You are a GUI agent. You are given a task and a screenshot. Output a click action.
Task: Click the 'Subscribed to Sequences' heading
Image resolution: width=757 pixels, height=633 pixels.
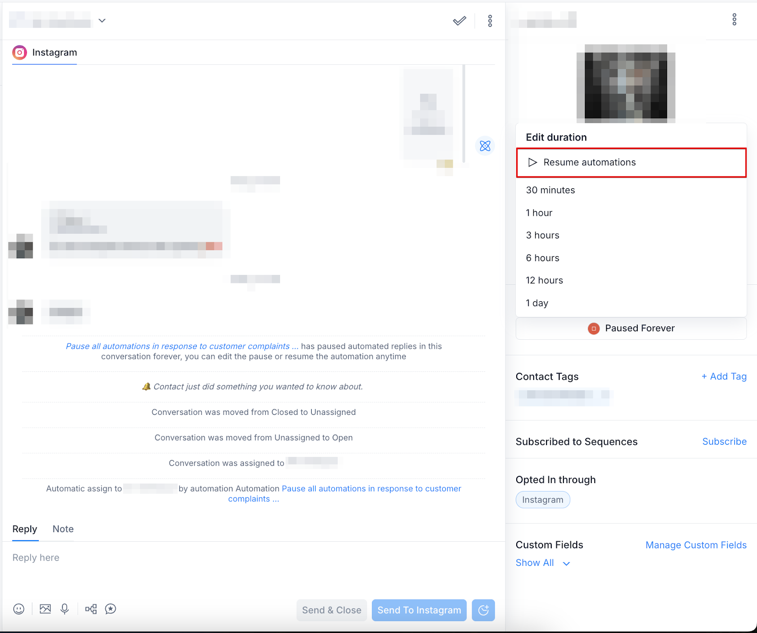[577, 441]
